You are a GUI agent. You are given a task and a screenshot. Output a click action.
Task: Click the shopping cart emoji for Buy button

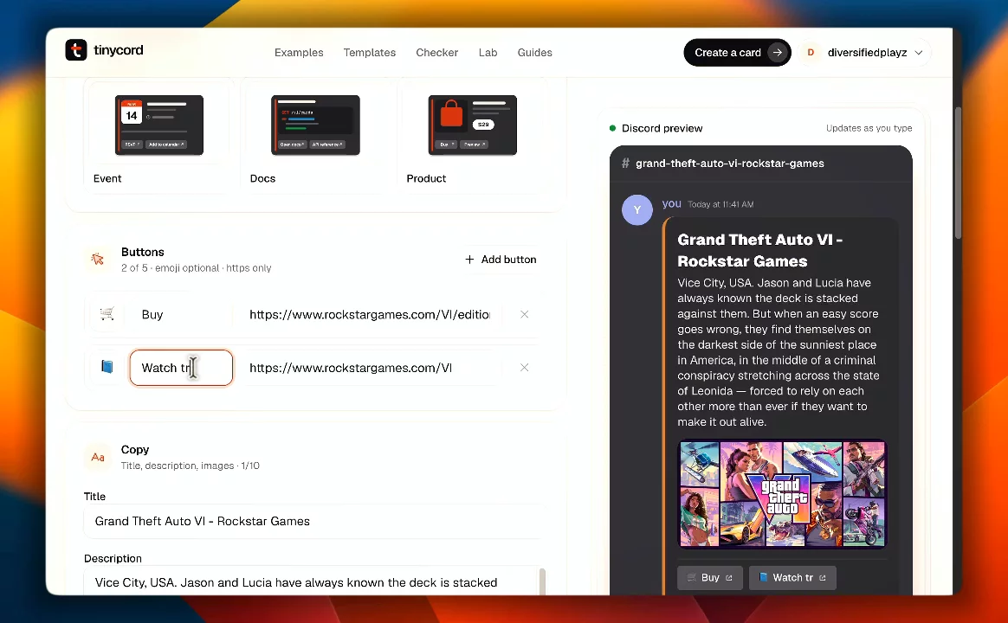(x=107, y=314)
